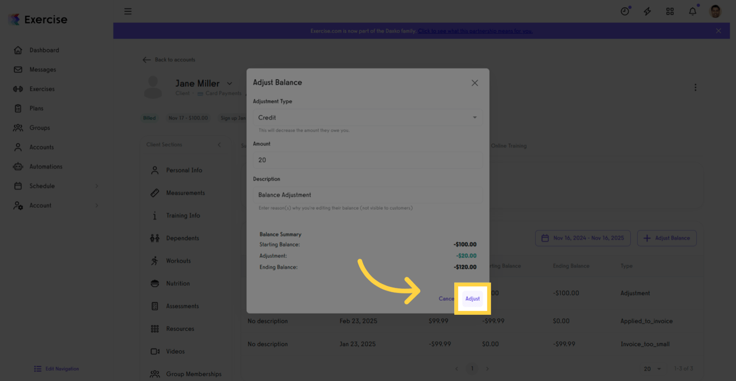Open the Adjustment Type dropdown showing Credit
This screenshot has height=381, width=736.
[367, 117]
